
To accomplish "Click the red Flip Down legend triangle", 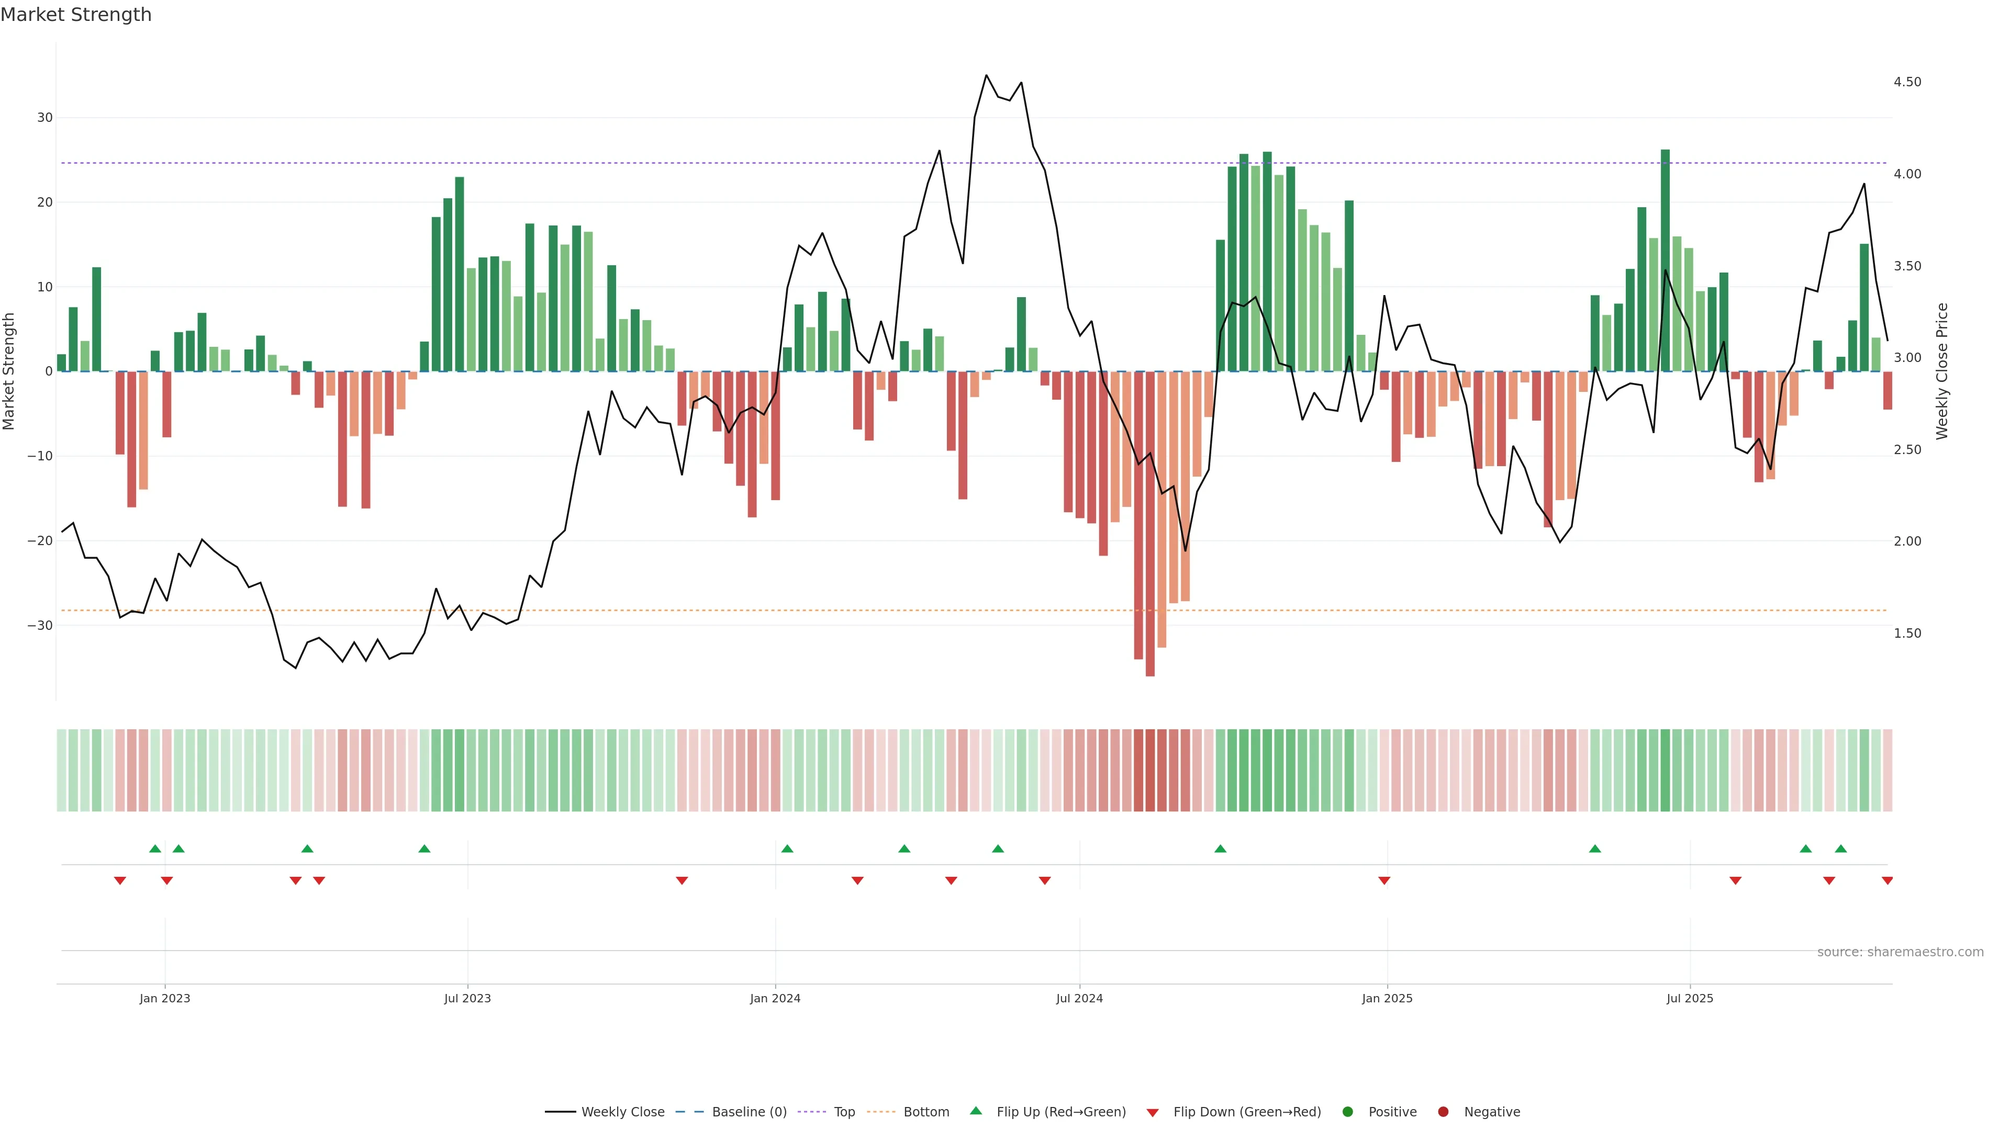I will tap(1153, 1112).
